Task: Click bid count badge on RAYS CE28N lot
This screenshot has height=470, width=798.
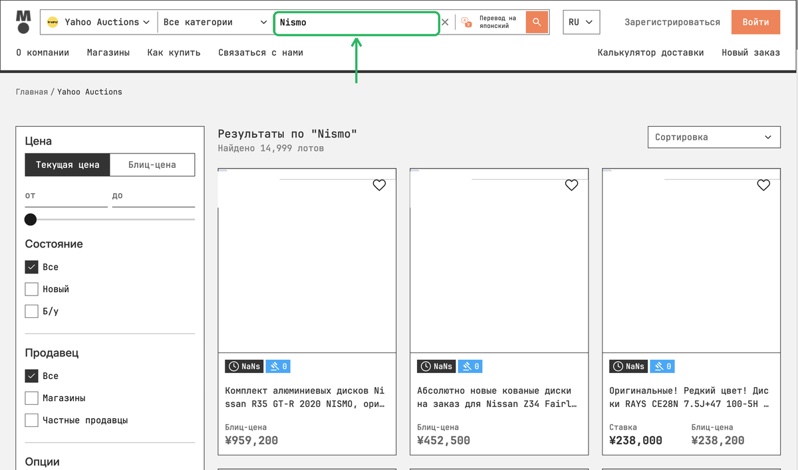Action: point(662,366)
